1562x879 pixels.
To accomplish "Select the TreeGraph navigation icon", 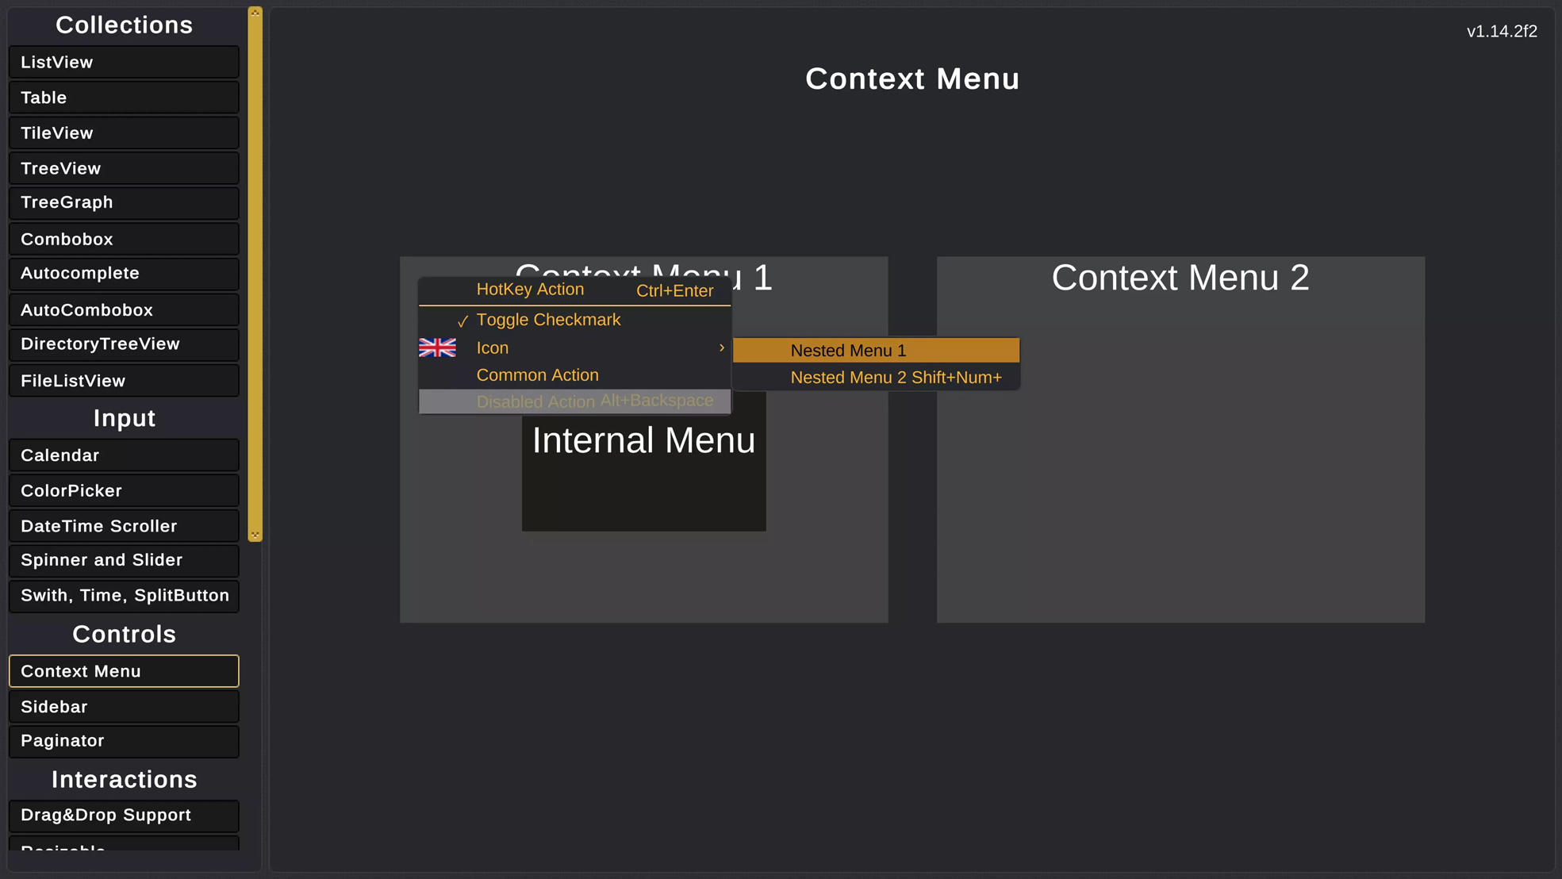I will tap(124, 203).
